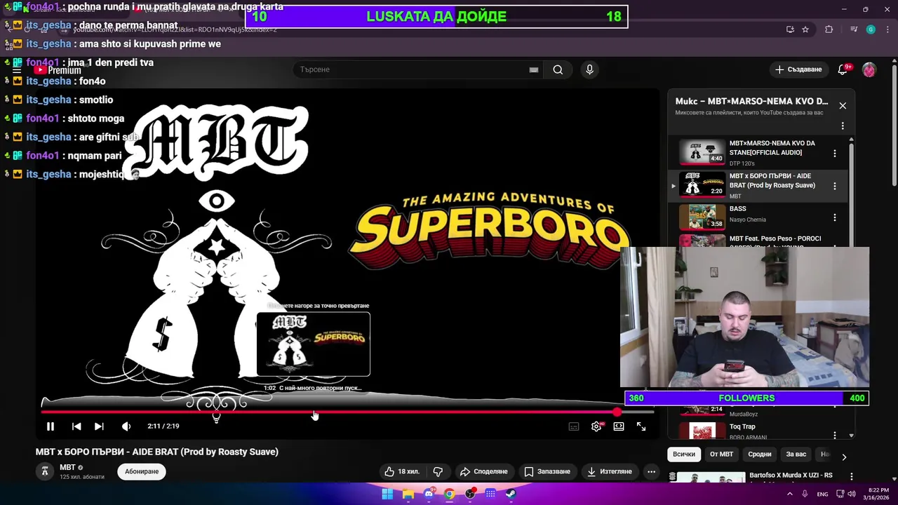The image size is (898, 505).
Task: Click the Създаване create button
Action: 798,69
